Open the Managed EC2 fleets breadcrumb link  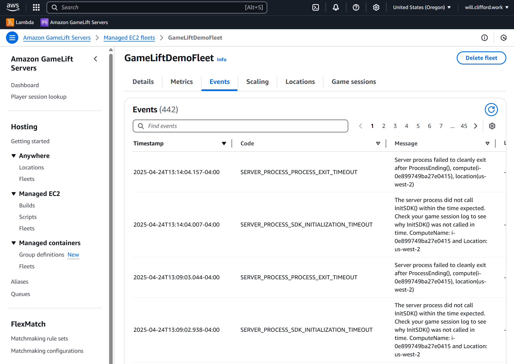[x=129, y=37]
